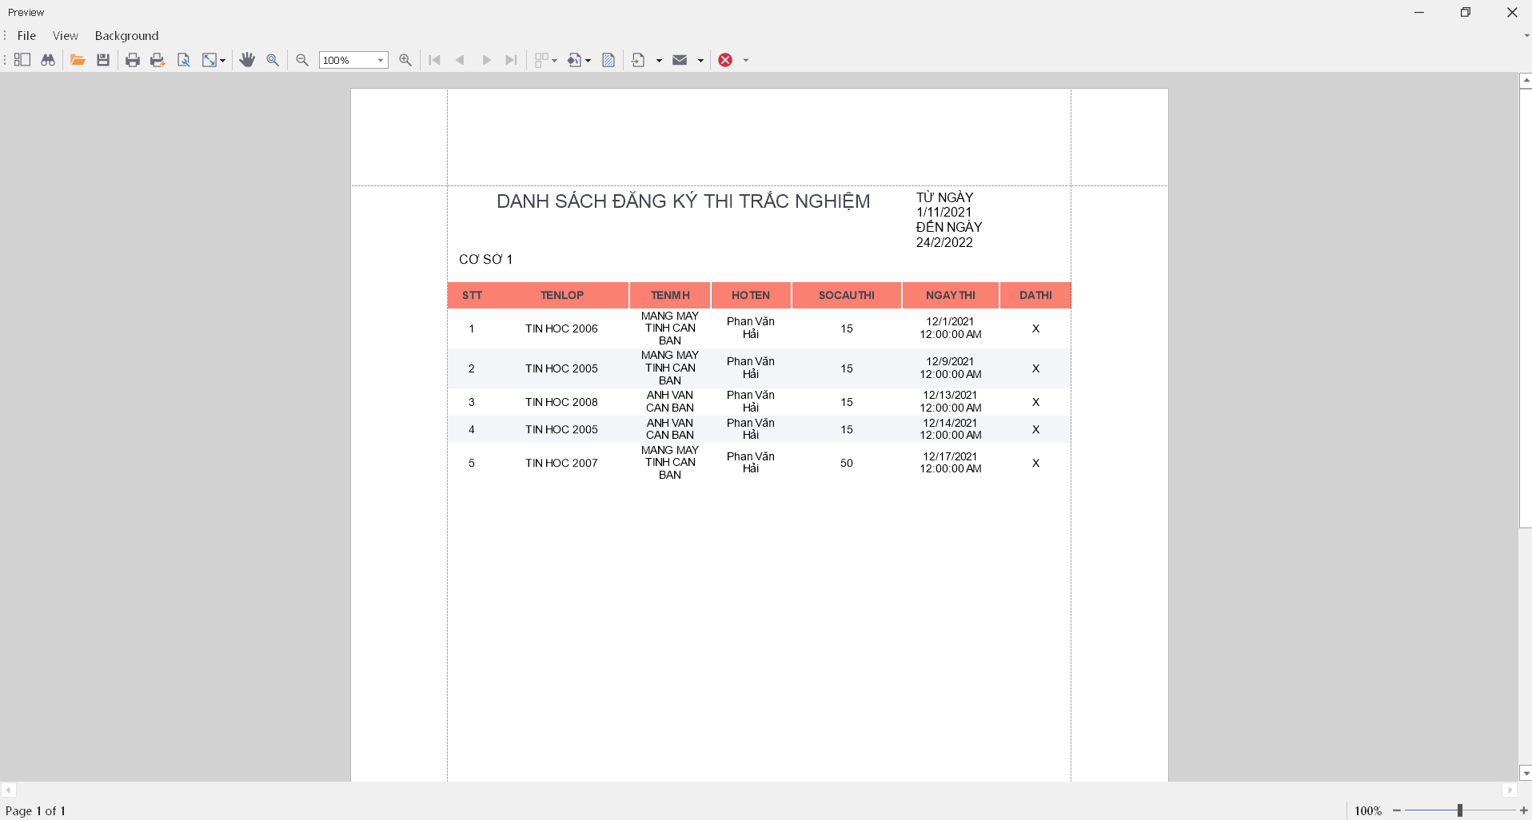The width and height of the screenshot is (1532, 820).
Task: Open the export format dropdown
Action: pyautogui.click(x=658, y=60)
